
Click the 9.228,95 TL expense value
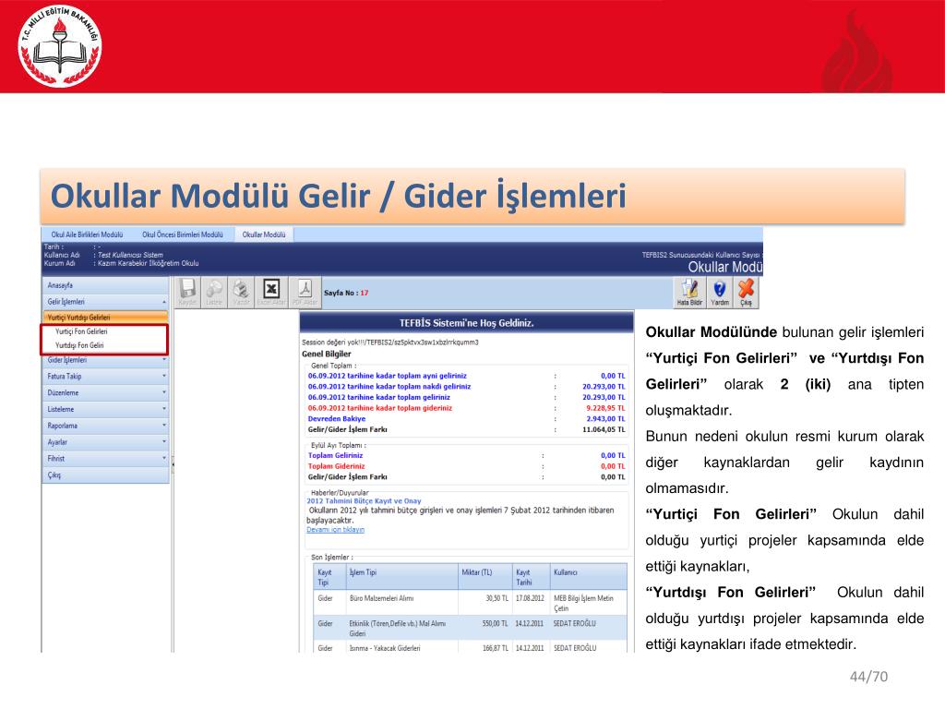tap(605, 408)
